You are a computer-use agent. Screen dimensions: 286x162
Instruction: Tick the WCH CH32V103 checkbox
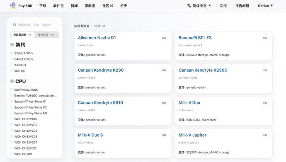pos(12,119)
